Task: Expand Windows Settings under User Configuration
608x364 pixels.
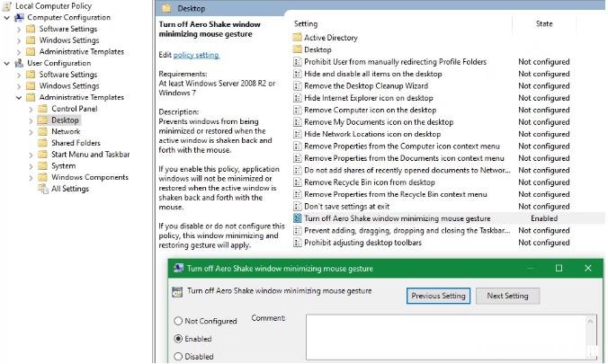Action: [19, 86]
